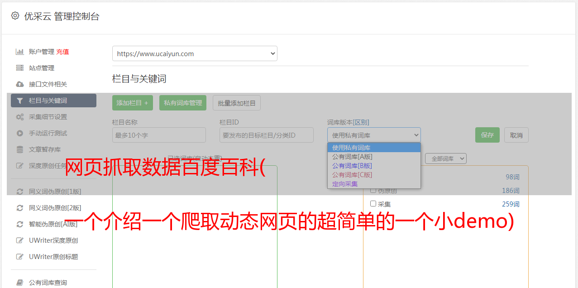Click the 98词 count link
This screenshot has height=288, width=578.
[x=512, y=177]
